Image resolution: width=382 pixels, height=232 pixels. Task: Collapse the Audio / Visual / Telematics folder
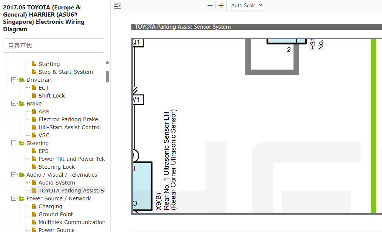coord(14,175)
